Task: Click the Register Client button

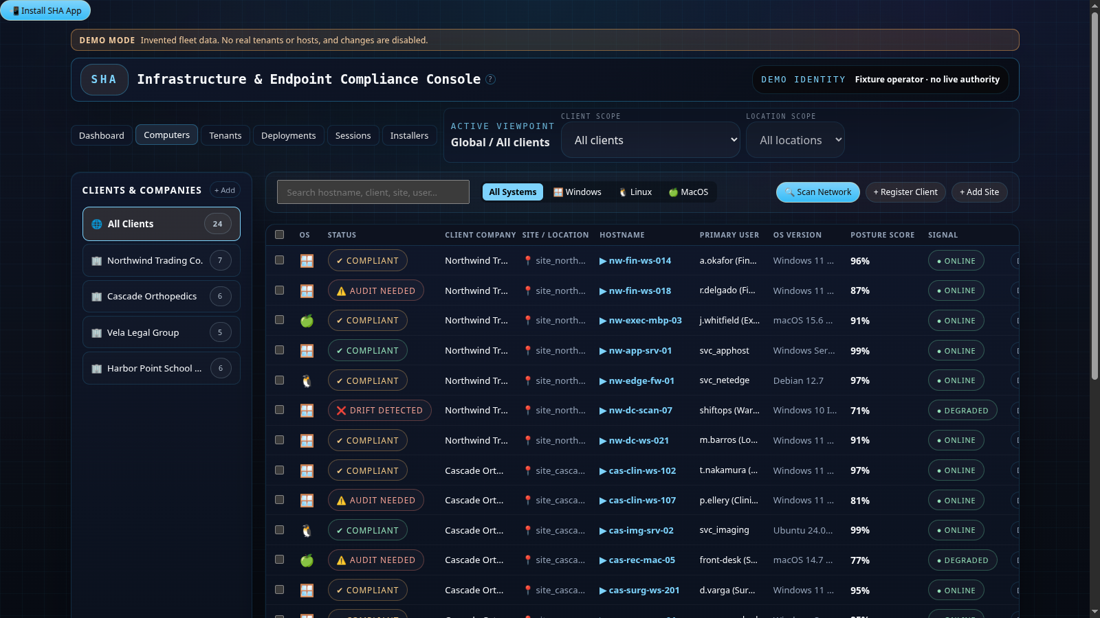Action: pos(905,192)
